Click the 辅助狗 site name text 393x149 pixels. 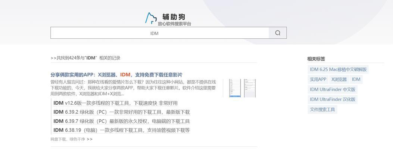coord(174,17)
